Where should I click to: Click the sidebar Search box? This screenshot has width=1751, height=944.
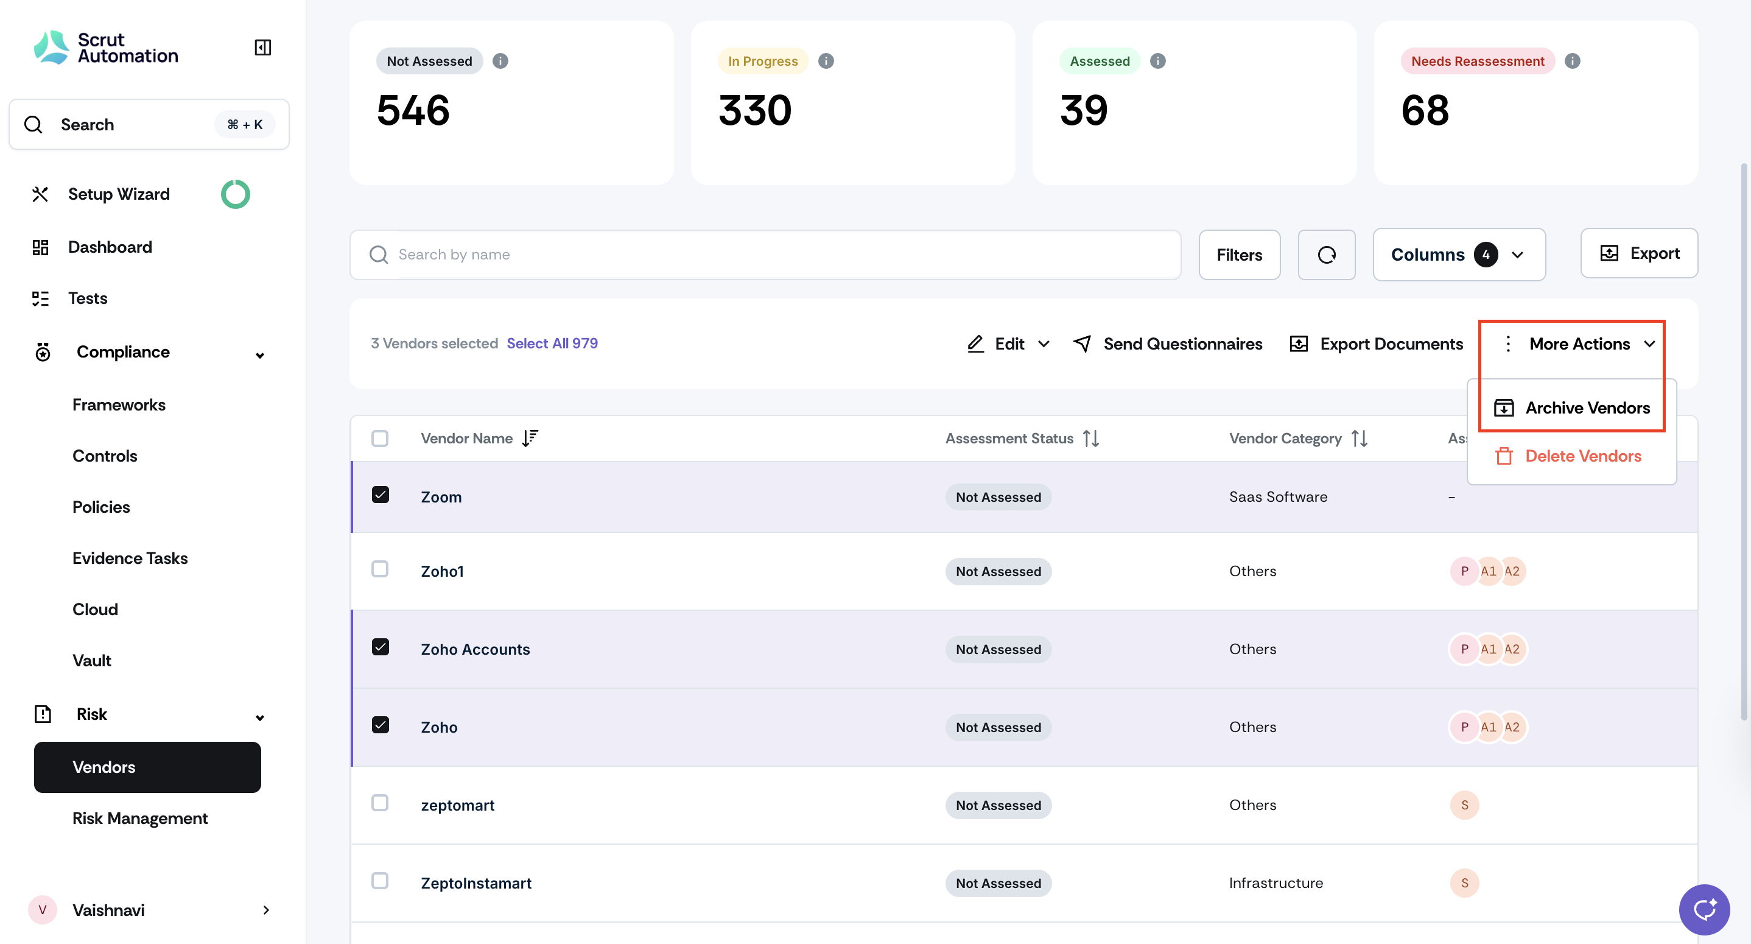149,124
